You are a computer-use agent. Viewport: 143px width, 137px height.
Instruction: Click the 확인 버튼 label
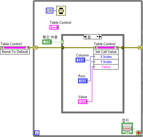(50, 37)
